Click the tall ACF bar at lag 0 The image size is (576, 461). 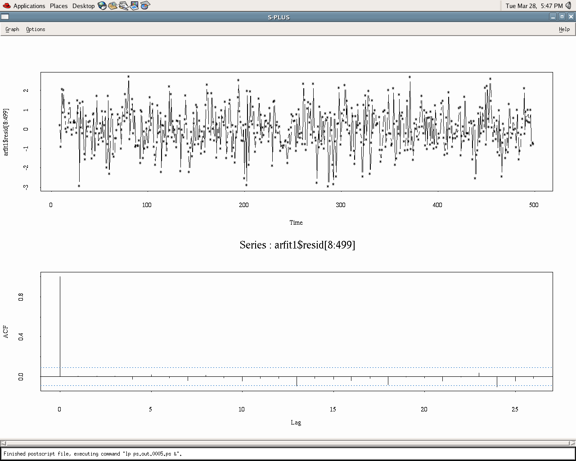(x=60, y=326)
